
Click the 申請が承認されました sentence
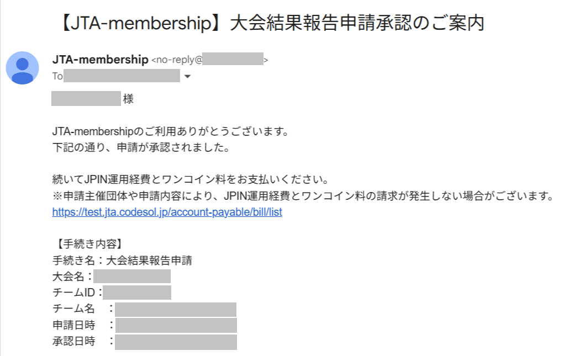point(140,148)
